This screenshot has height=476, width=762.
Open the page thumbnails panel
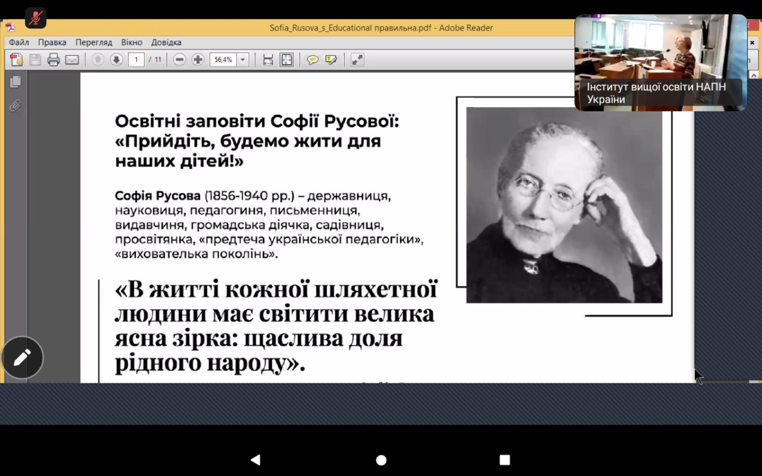[15, 82]
